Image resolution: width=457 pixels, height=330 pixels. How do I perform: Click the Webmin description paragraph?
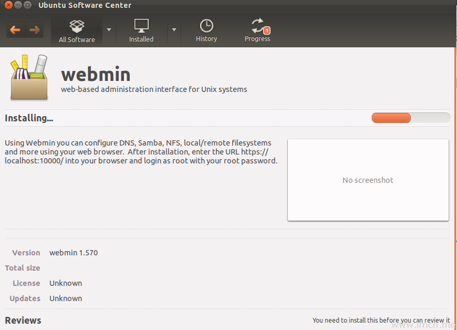coord(141,151)
